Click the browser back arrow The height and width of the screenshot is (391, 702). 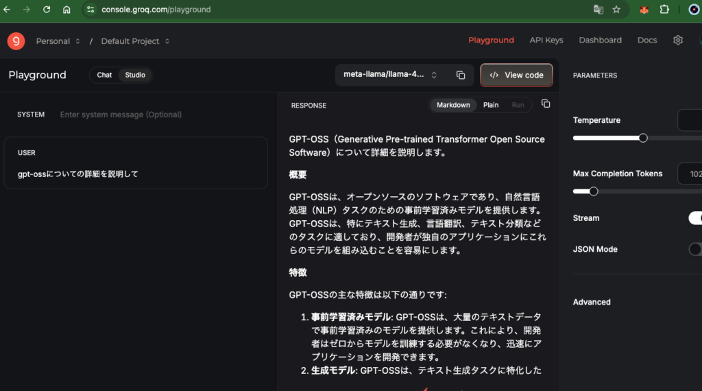click(7, 10)
